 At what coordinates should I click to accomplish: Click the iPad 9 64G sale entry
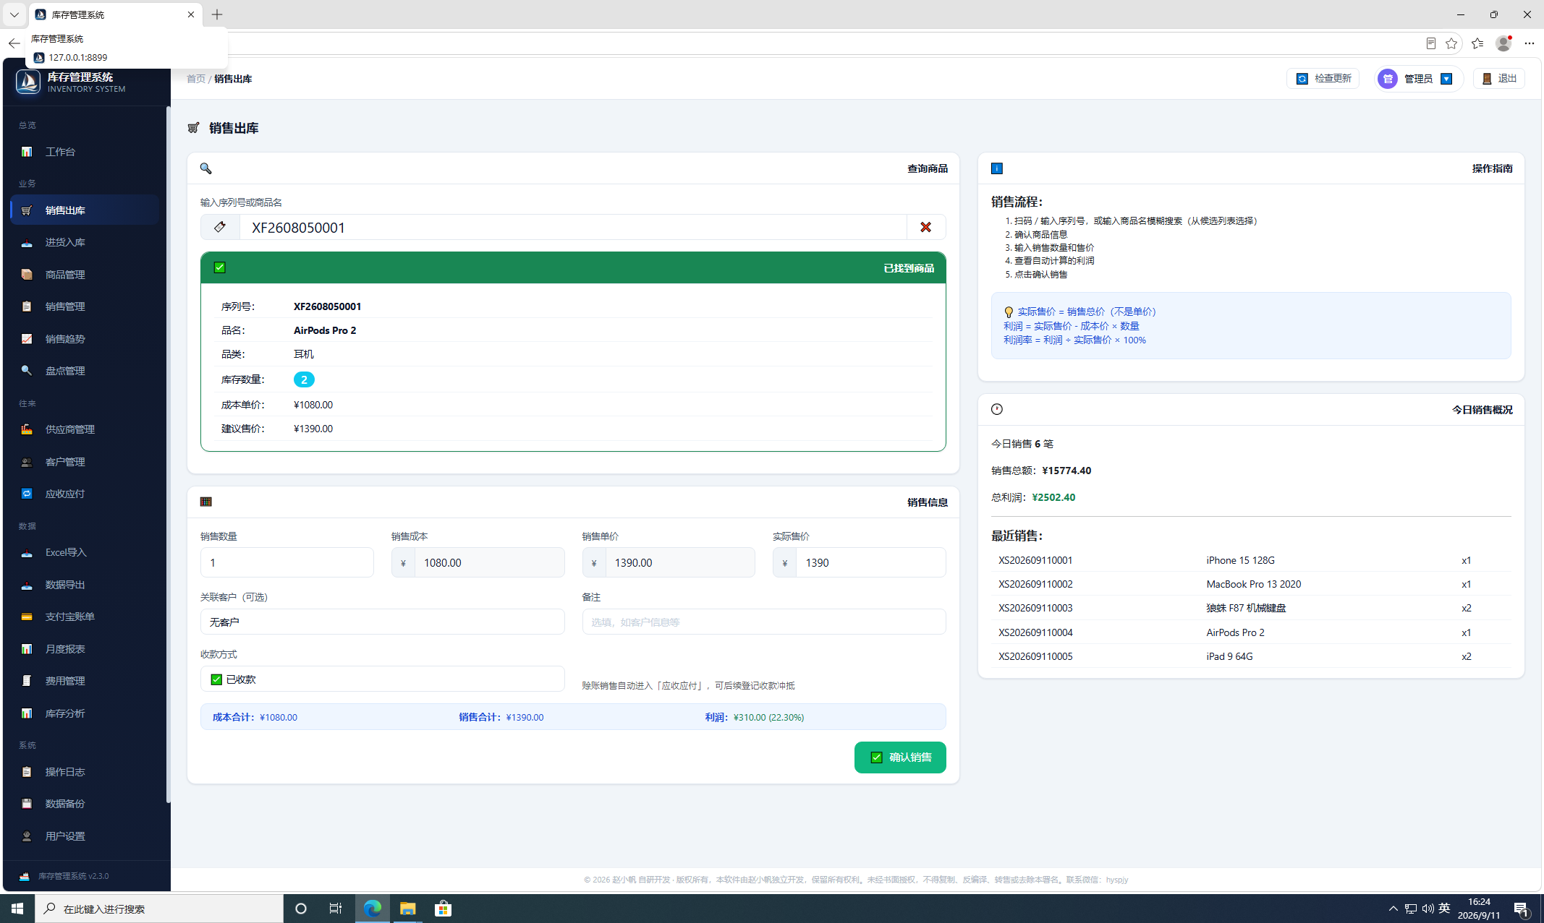[1250, 656]
